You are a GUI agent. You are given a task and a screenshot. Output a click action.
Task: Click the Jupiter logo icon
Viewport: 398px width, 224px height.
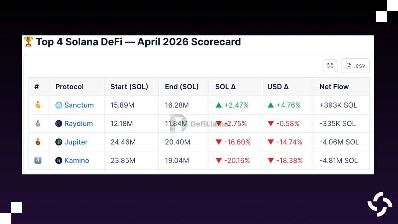tap(59, 142)
